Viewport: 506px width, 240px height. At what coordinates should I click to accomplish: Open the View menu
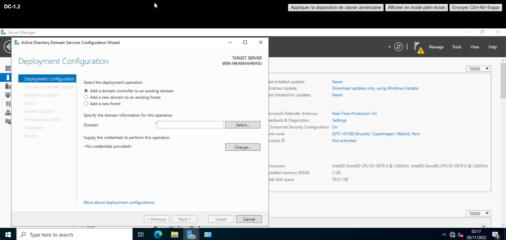475,47
